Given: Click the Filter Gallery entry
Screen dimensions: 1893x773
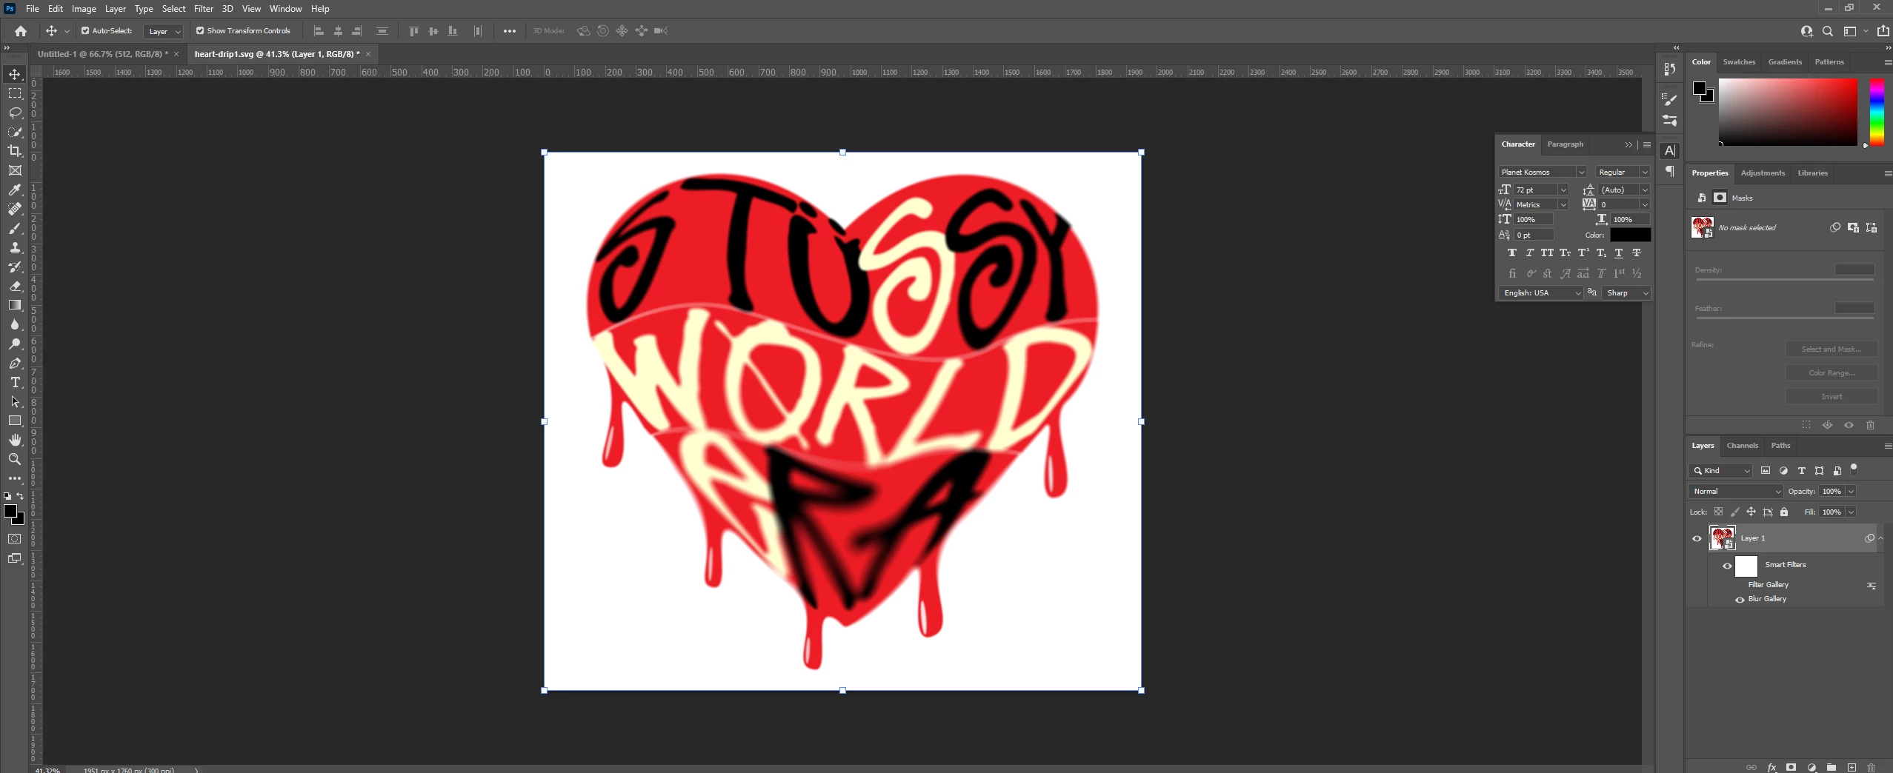Looking at the screenshot, I should [x=1768, y=585].
